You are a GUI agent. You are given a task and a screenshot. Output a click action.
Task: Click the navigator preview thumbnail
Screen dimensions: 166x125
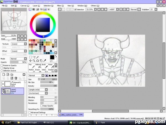pyautogui.click(x=14, y=21)
